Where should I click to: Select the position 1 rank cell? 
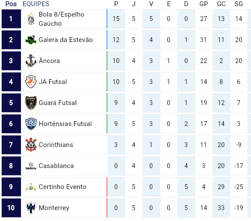(11, 19)
